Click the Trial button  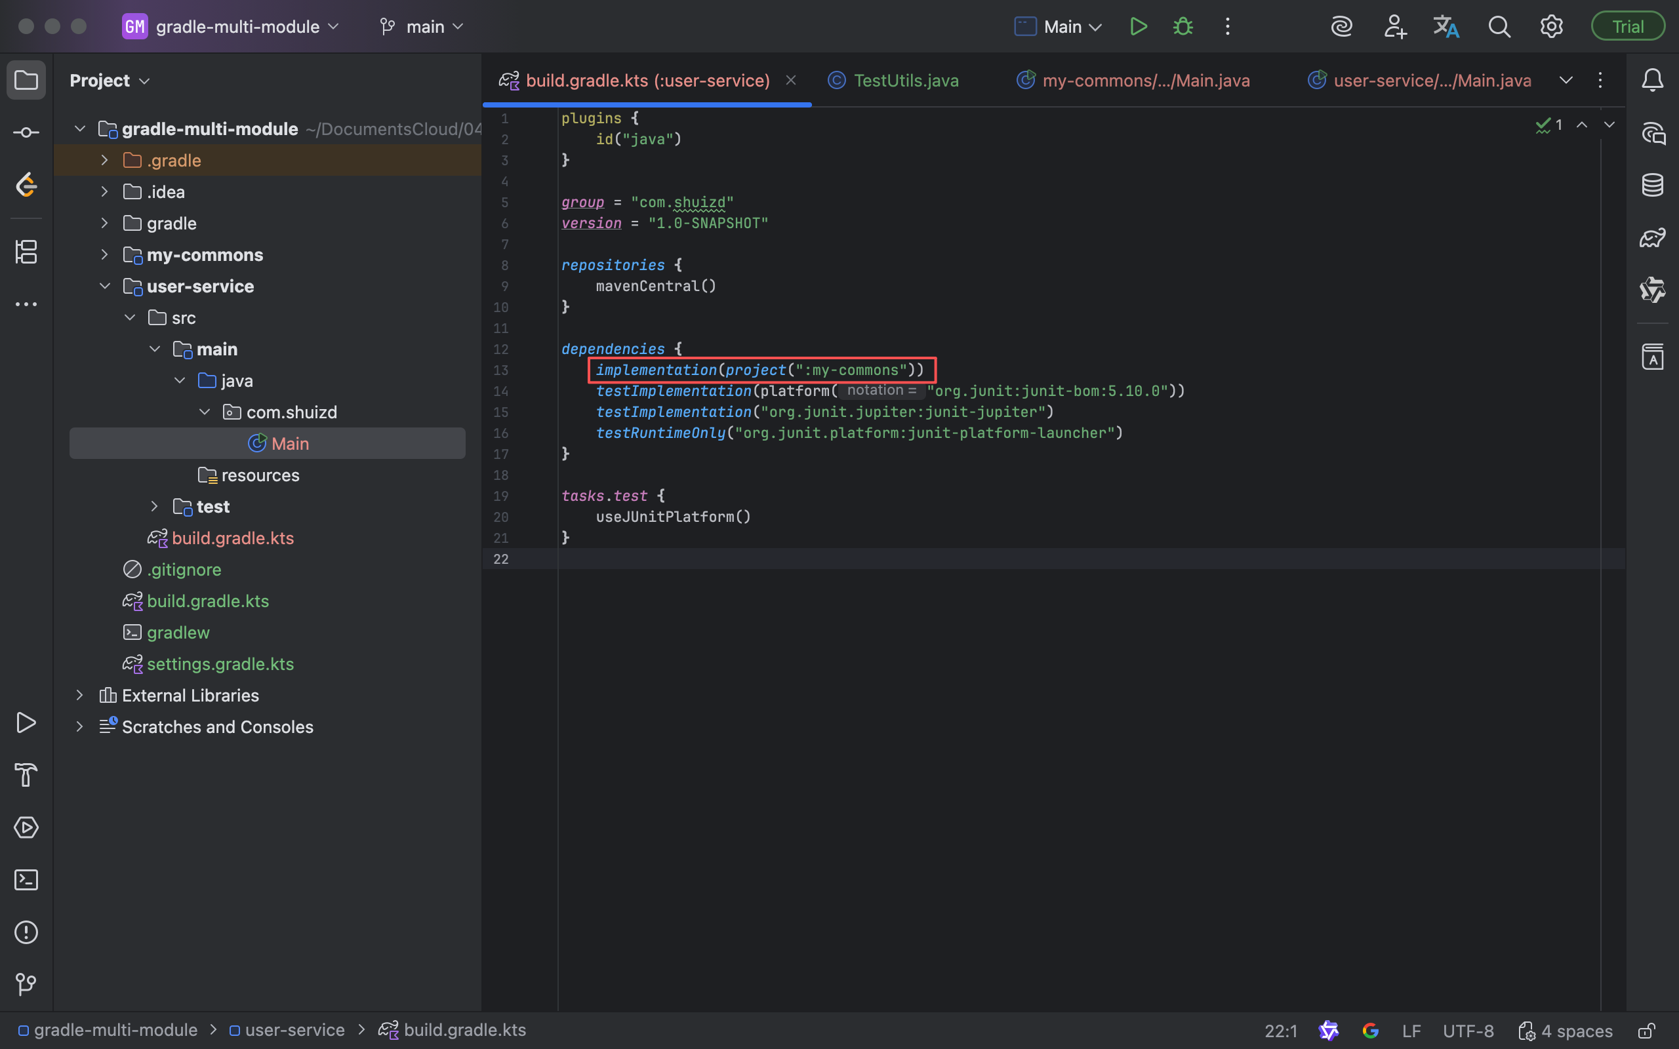1627,27
